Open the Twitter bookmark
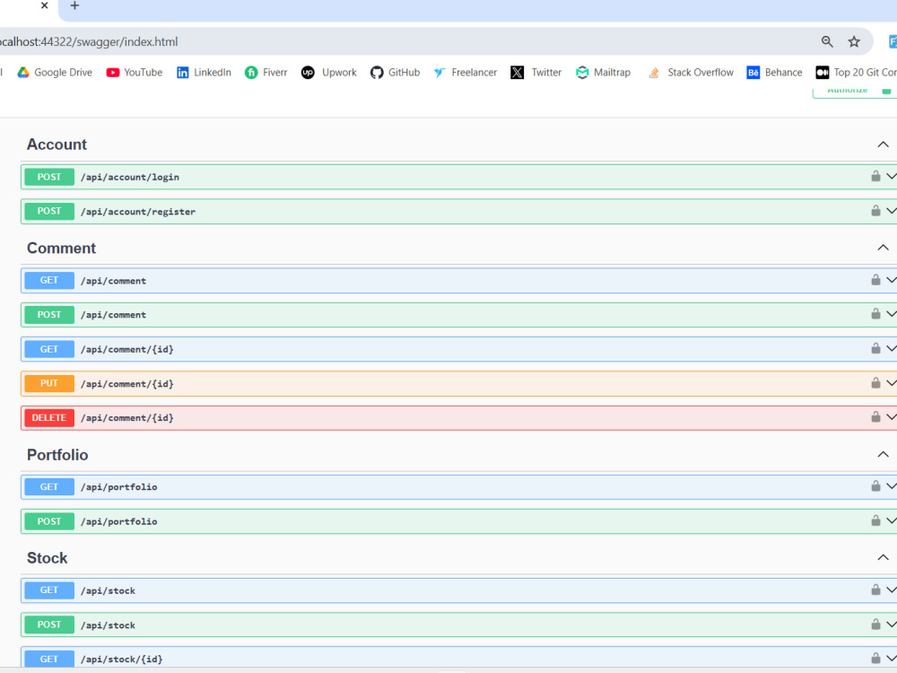The image size is (897, 673). 536,72
